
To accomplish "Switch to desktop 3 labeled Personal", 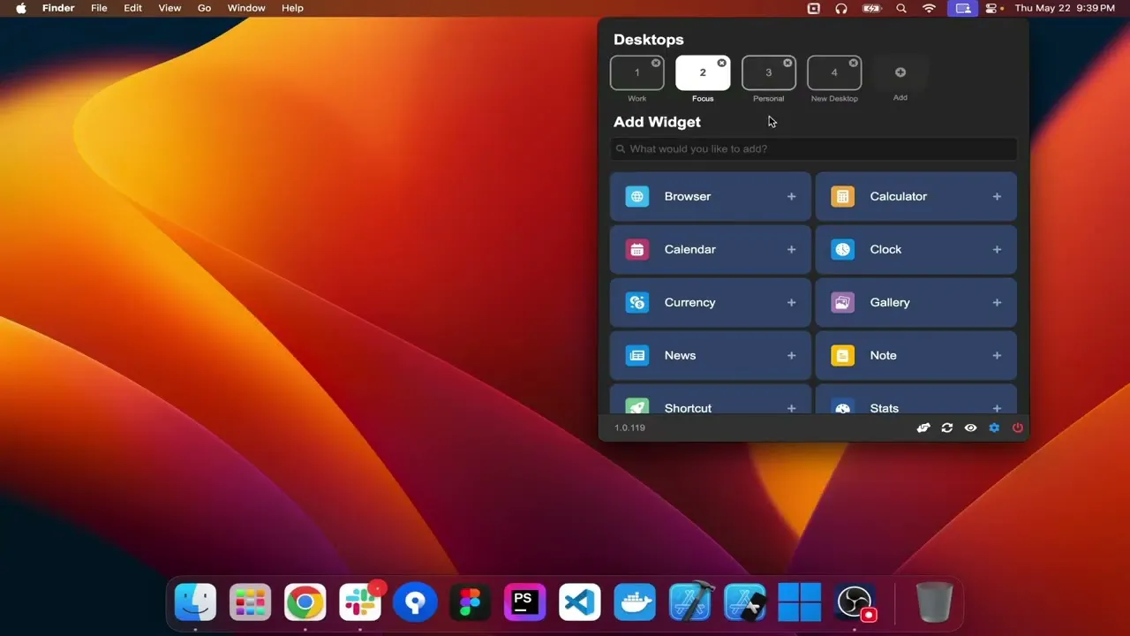I will [x=768, y=73].
